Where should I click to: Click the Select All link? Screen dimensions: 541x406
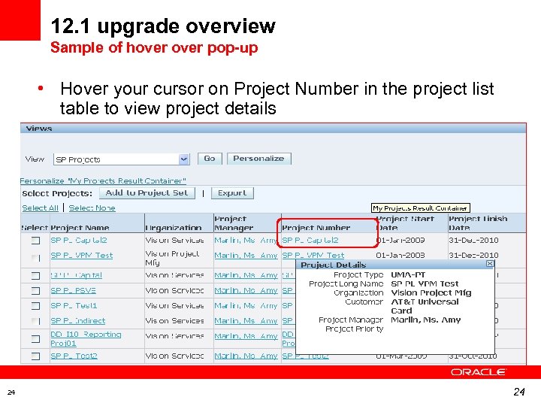pos(41,208)
